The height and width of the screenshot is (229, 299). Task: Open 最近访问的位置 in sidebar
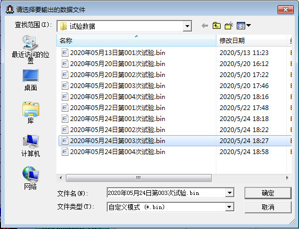30,49
